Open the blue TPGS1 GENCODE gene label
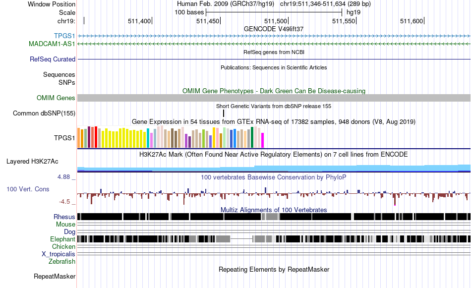The width and height of the screenshot is (471, 288). (x=64, y=36)
